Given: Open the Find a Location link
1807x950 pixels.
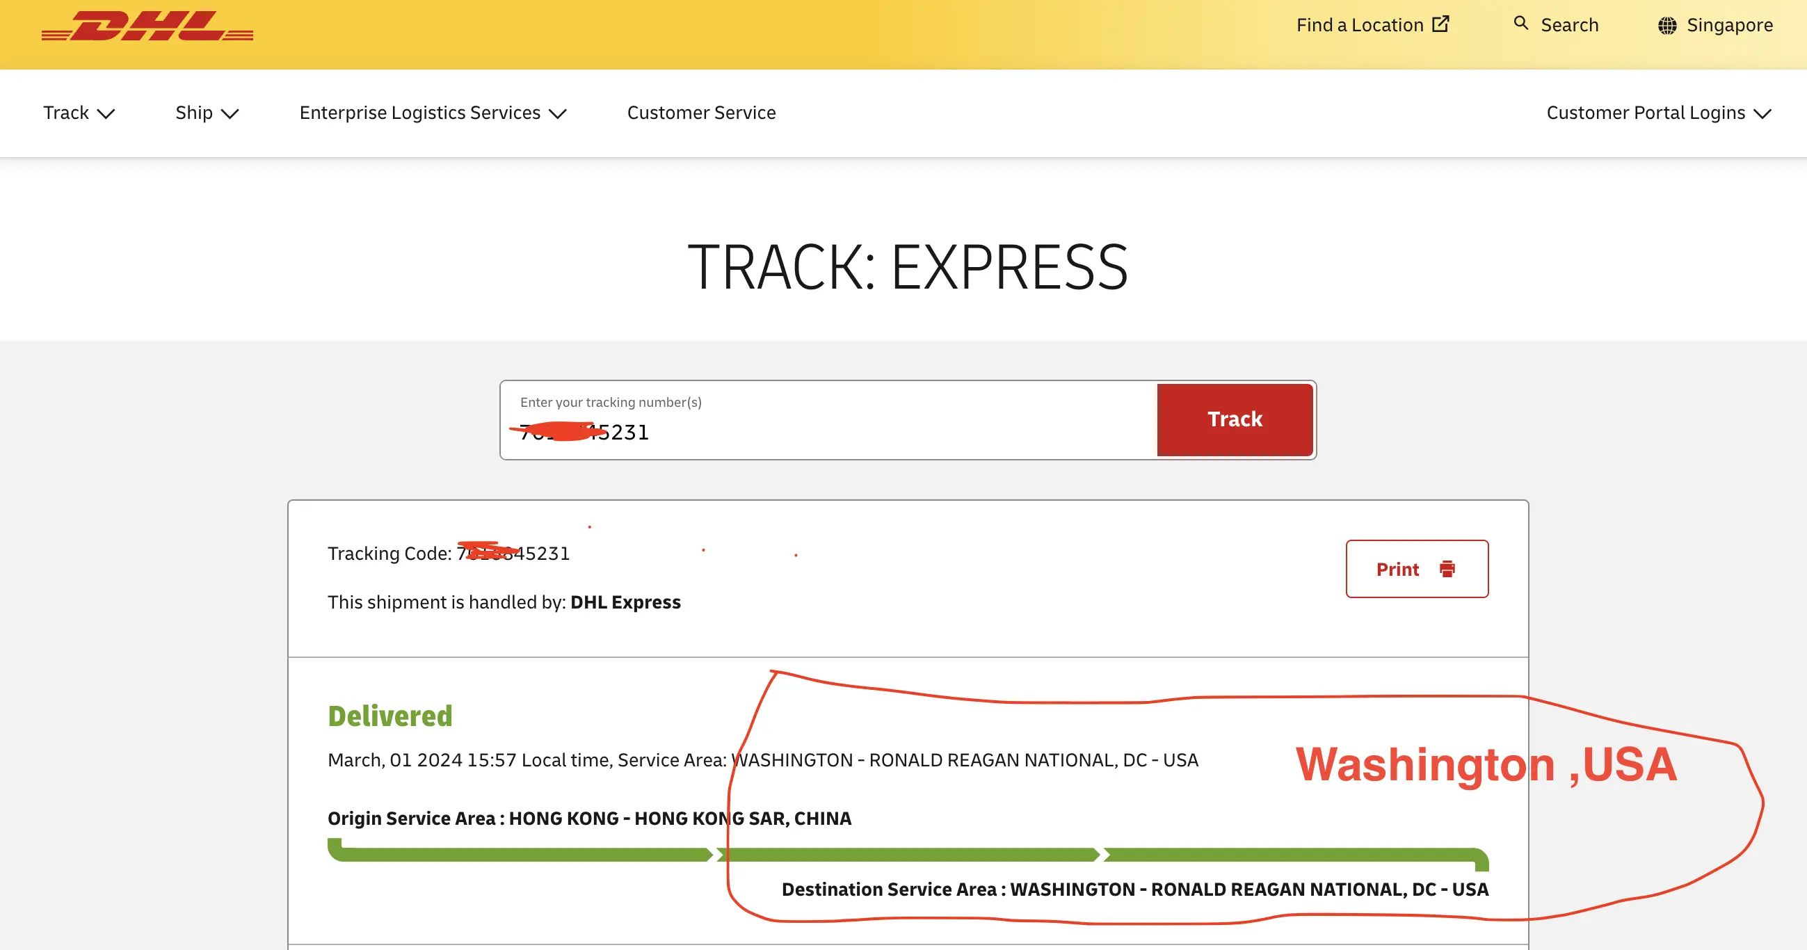Looking at the screenshot, I should (x=1359, y=25).
